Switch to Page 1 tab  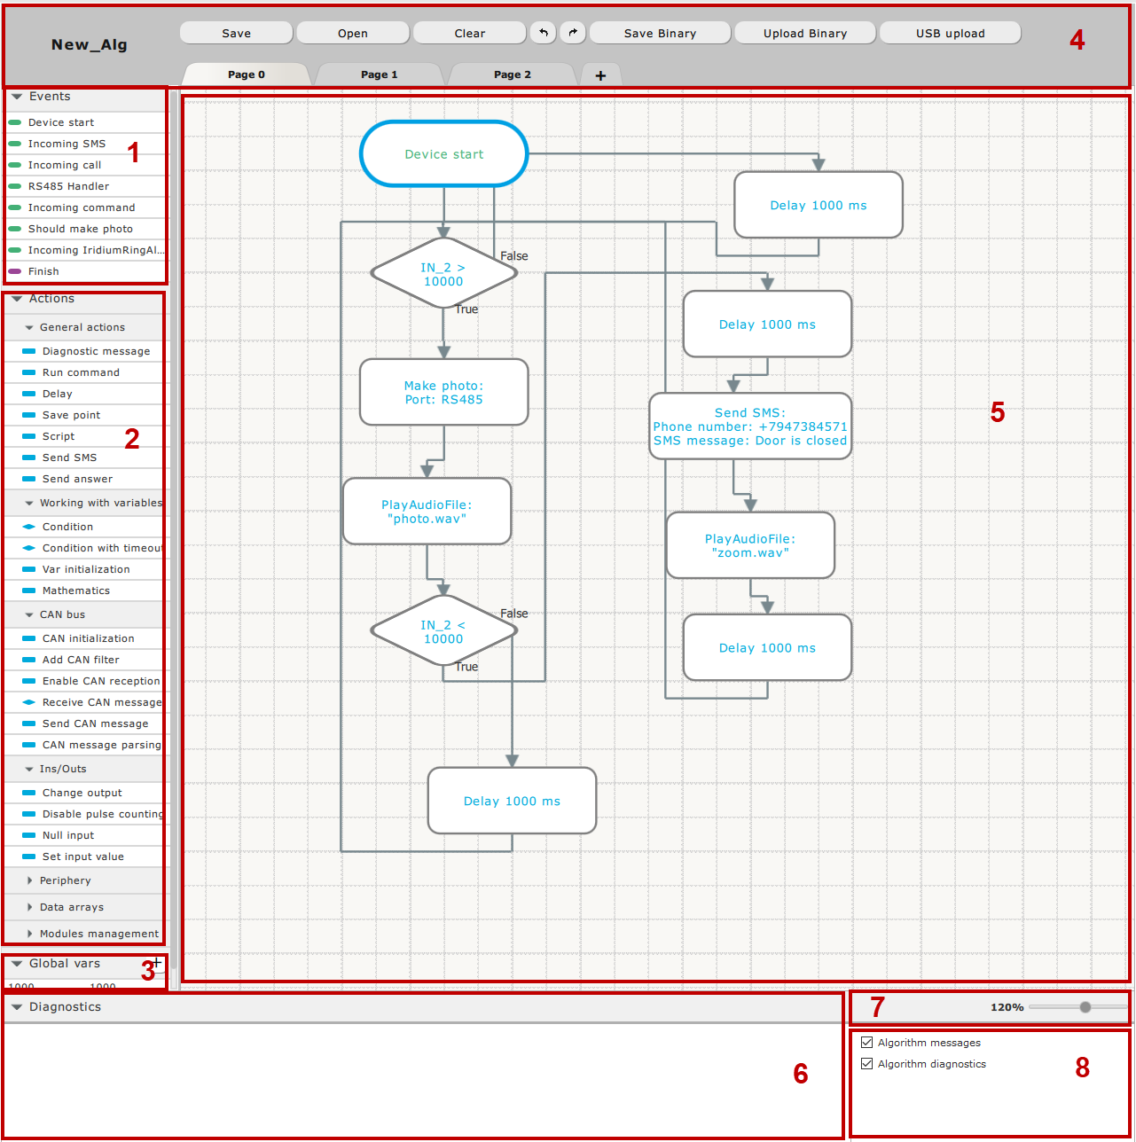point(379,74)
